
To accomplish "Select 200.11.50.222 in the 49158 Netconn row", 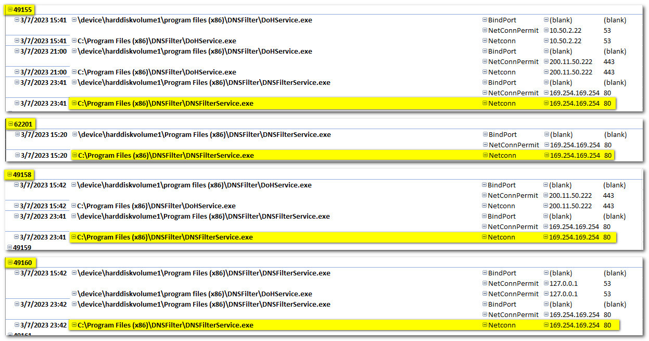I will (x=570, y=206).
